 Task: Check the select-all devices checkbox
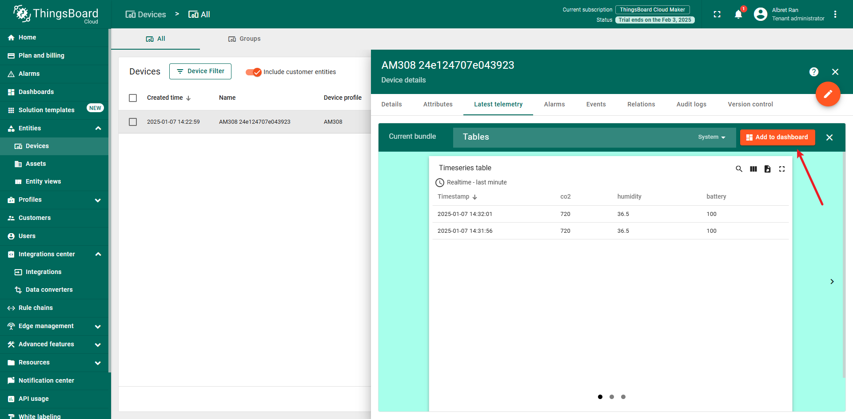(133, 98)
